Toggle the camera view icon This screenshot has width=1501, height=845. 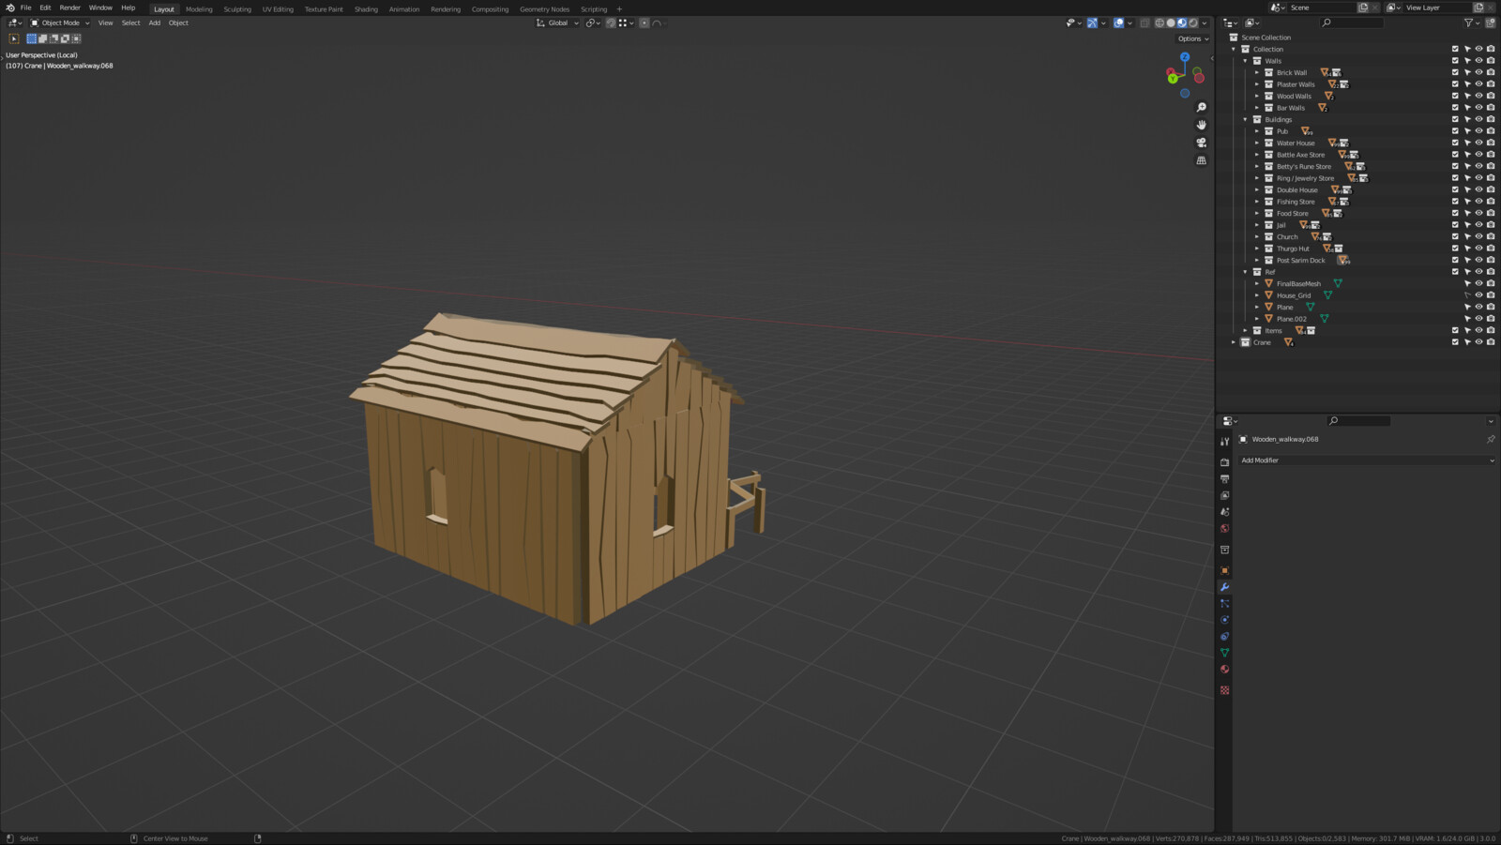pyautogui.click(x=1201, y=143)
